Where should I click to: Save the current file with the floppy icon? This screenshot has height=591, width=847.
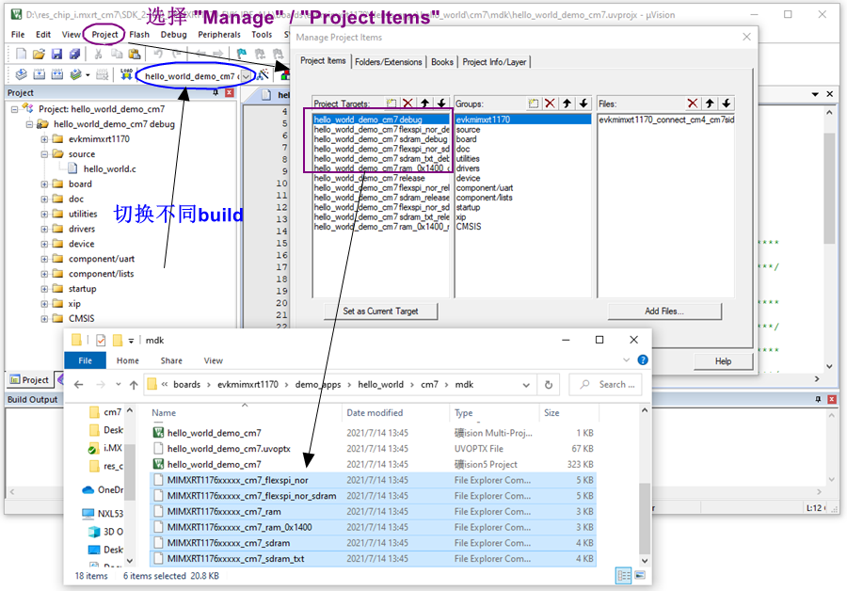point(56,54)
